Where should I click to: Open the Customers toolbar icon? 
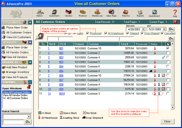(x=54, y=13)
